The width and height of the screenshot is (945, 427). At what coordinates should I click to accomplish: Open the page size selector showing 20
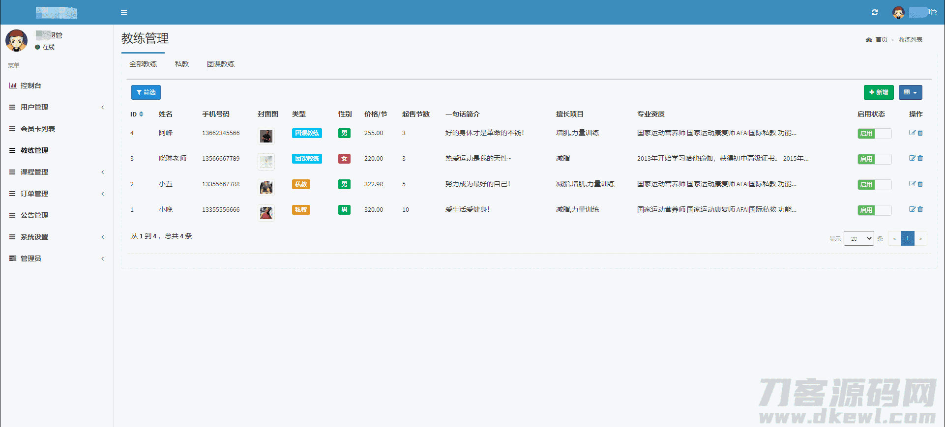pos(858,238)
